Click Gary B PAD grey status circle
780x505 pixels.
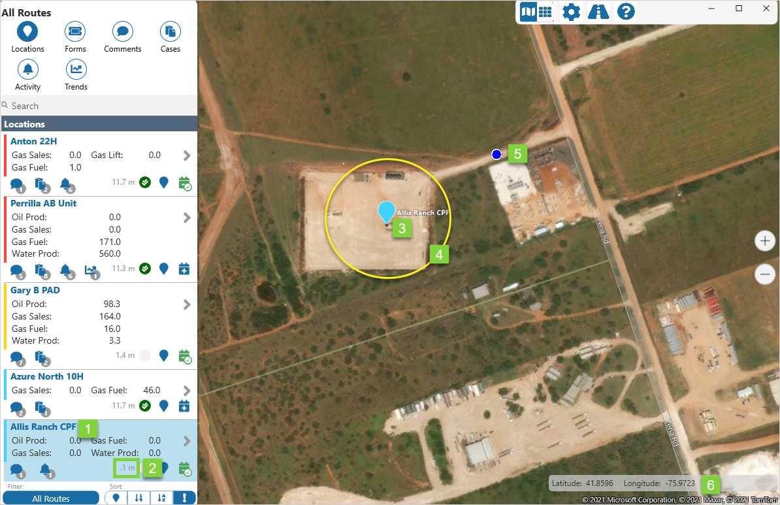[145, 356]
